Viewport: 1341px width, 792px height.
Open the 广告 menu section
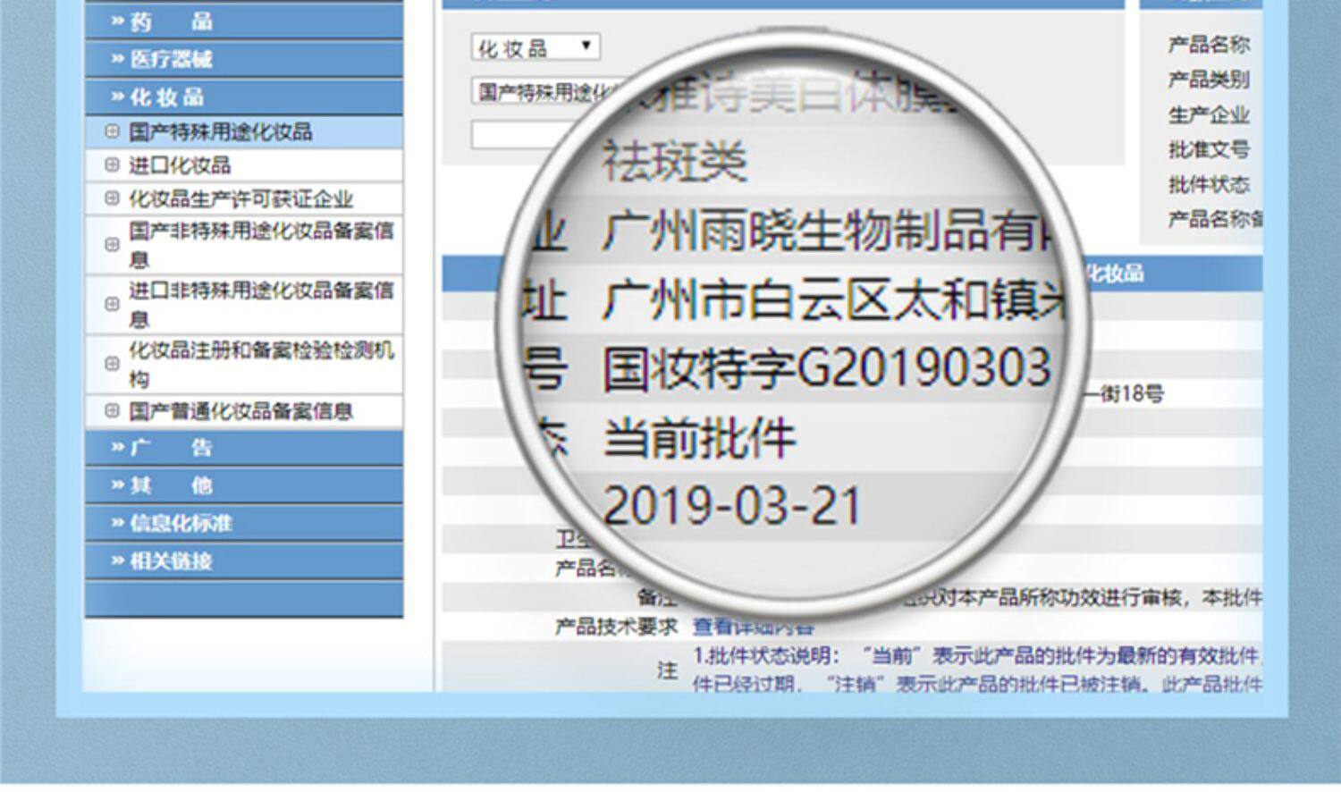(243, 448)
